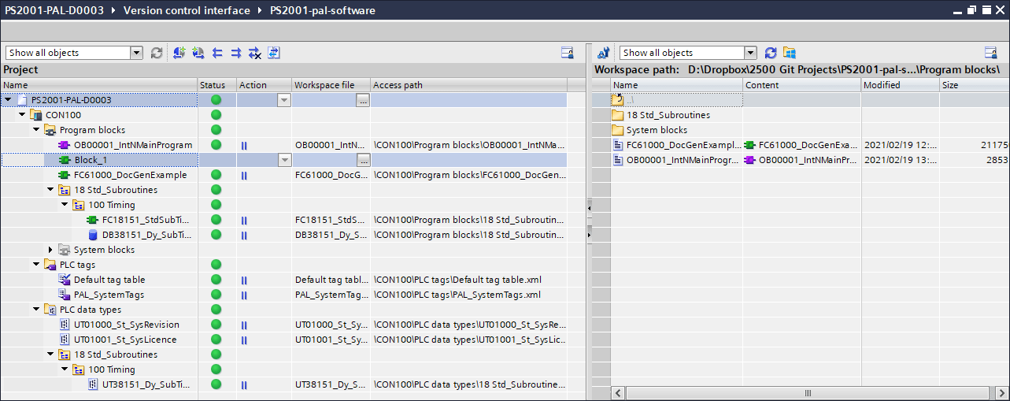Click action icon for Default tag table row

point(244,280)
